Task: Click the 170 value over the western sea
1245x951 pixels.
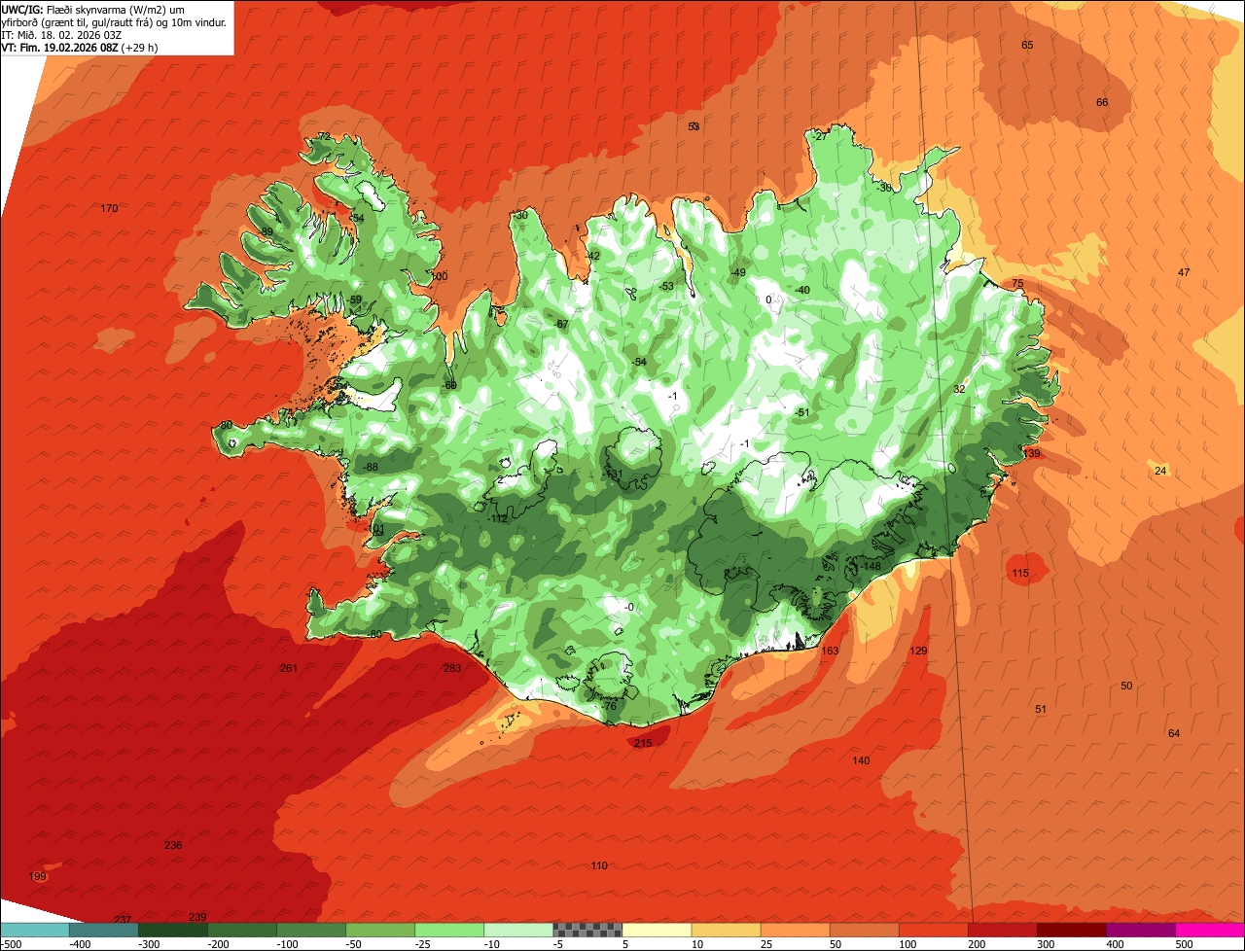Action: click(x=109, y=208)
